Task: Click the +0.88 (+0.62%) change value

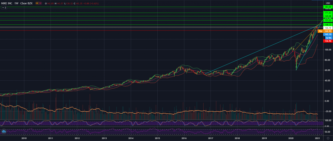Action: tap(91, 3)
